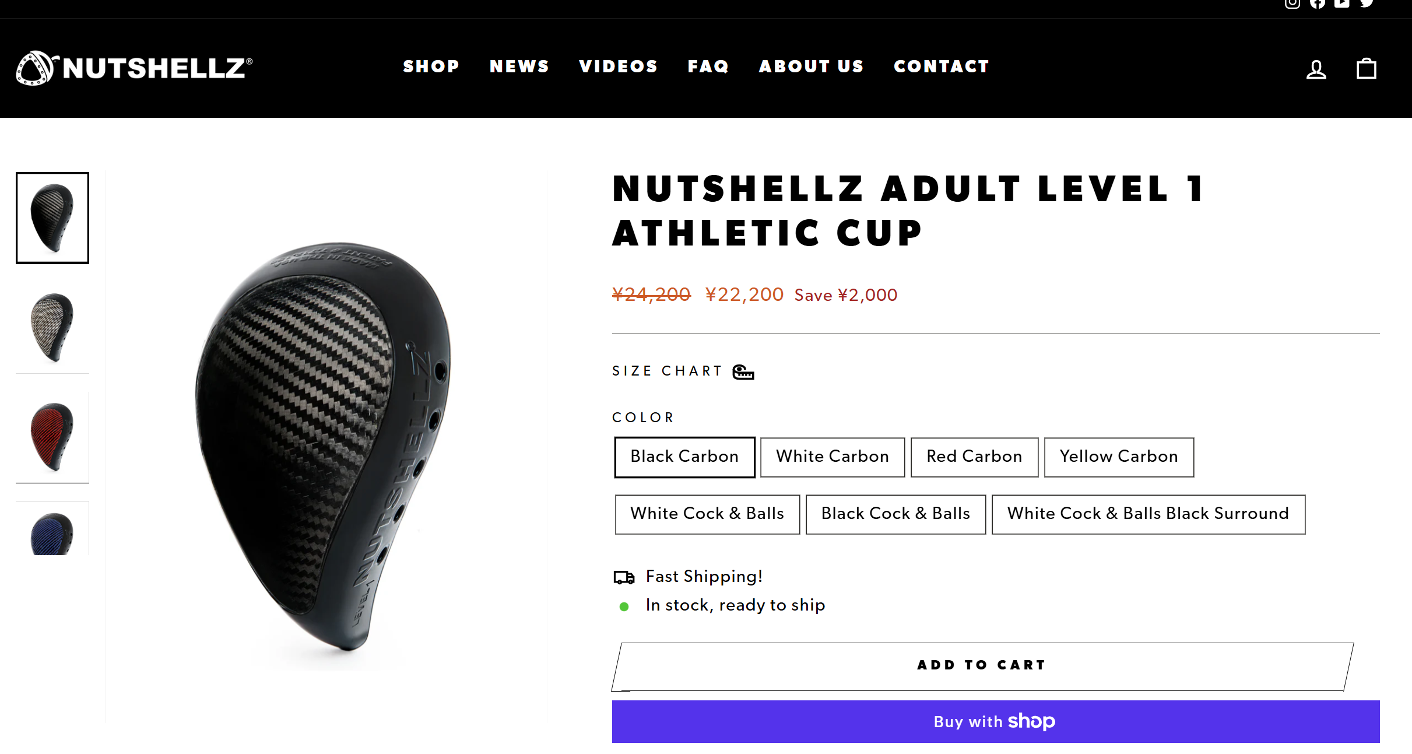View the red carbon cup thumbnail
This screenshot has height=754, width=1412.
[52, 436]
